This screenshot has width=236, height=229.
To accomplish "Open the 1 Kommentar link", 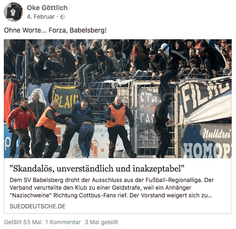I will (x=63, y=222).
